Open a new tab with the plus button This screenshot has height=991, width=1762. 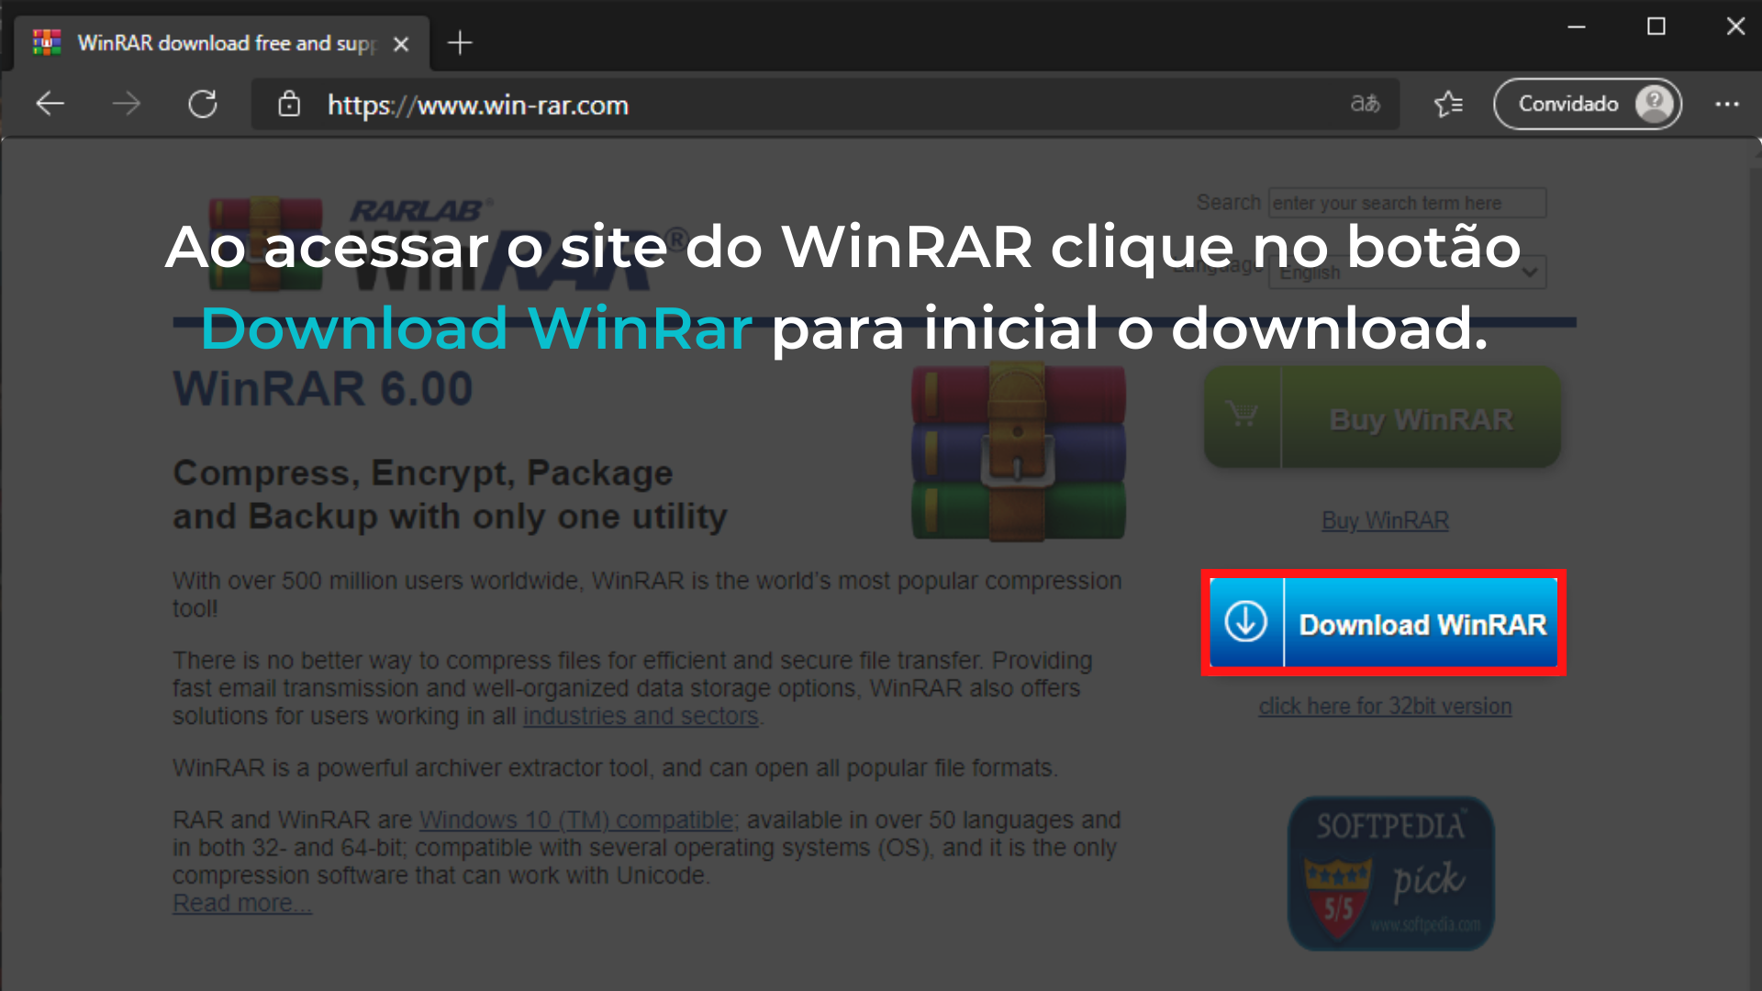click(x=460, y=43)
